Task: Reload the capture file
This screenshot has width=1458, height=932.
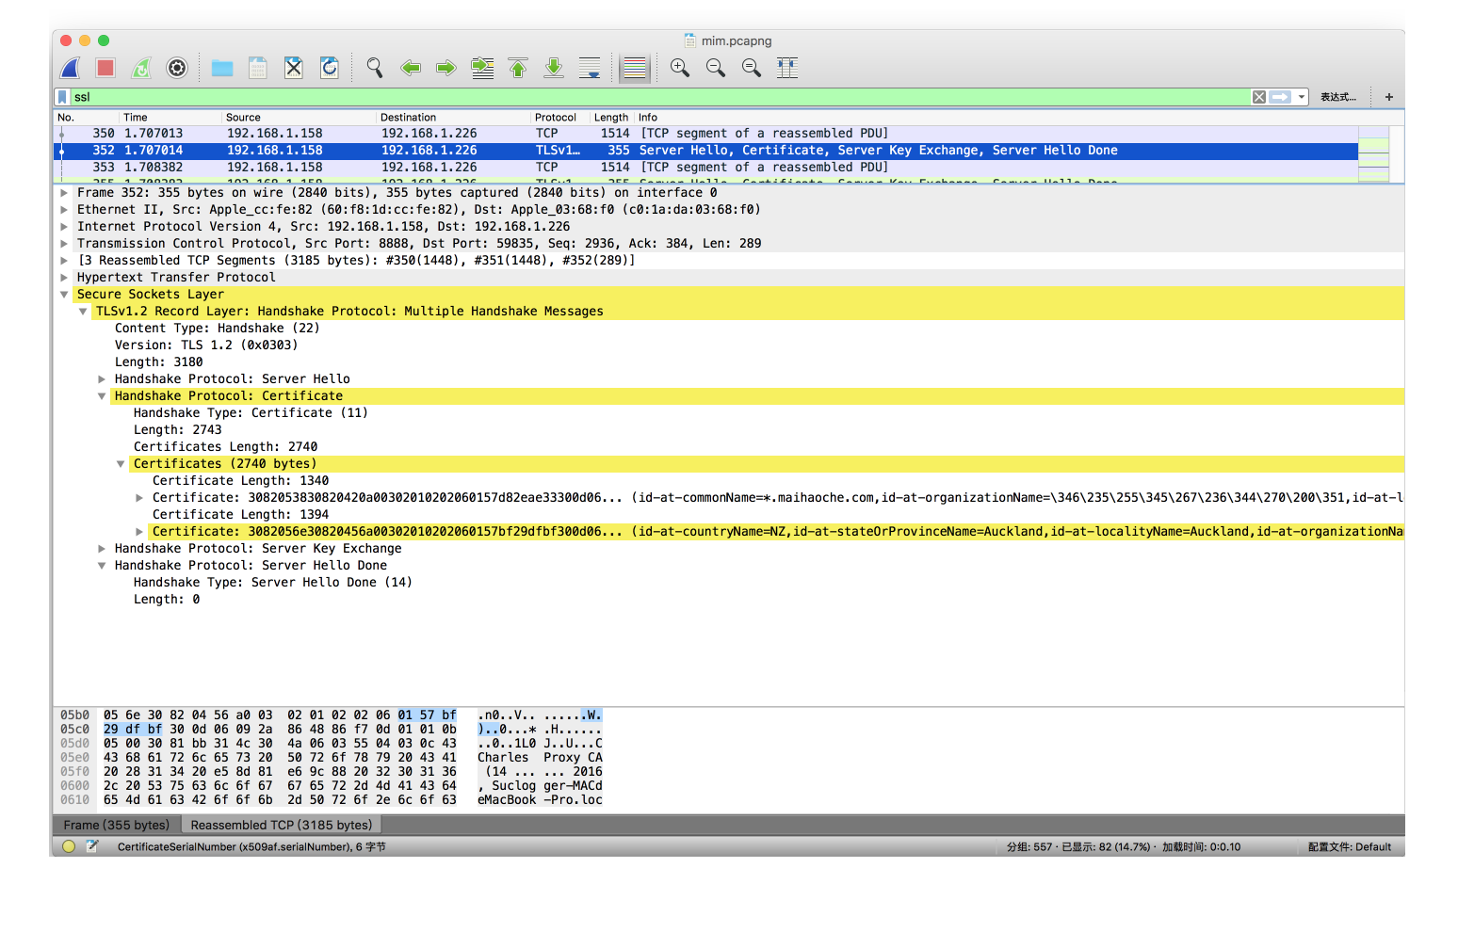Action: coord(330,68)
